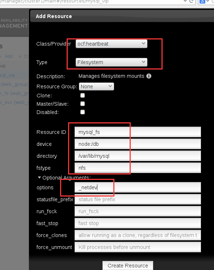The width and height of the screenshot is (214, 270).
Task: Click the options field _netdev
Action: 138,187
